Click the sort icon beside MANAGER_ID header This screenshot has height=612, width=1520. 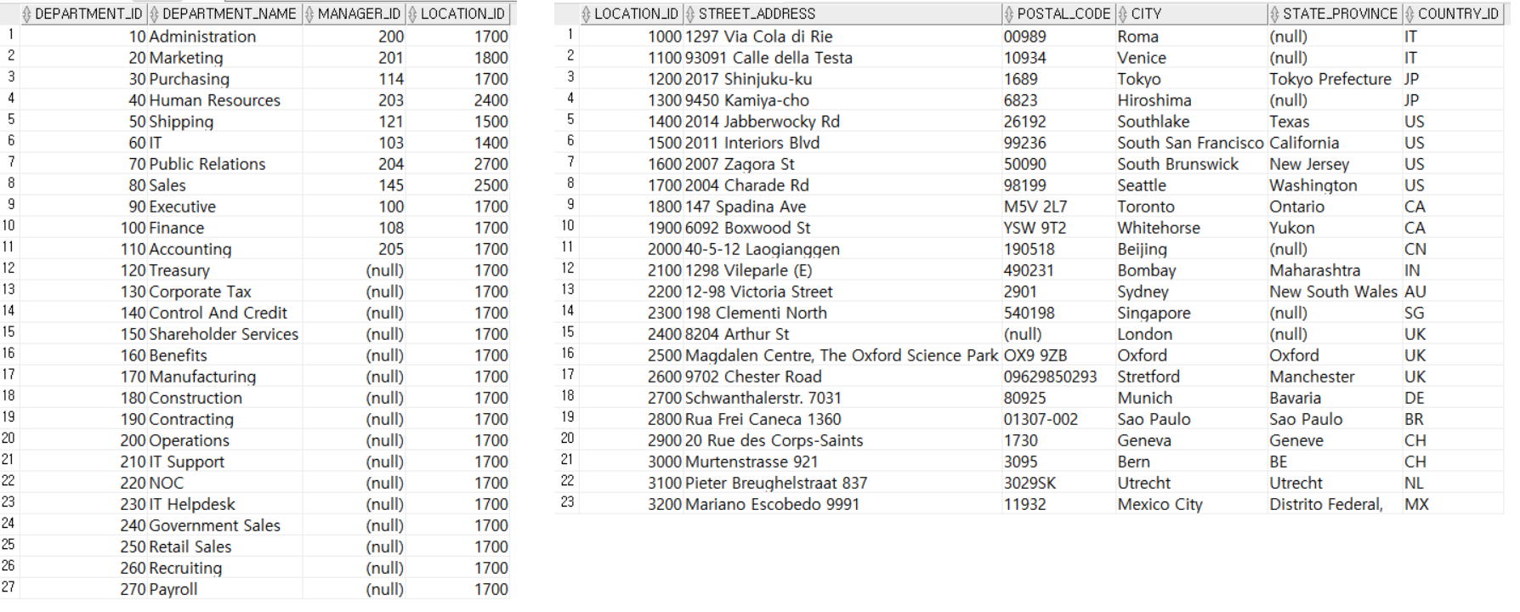click(310, 14)
